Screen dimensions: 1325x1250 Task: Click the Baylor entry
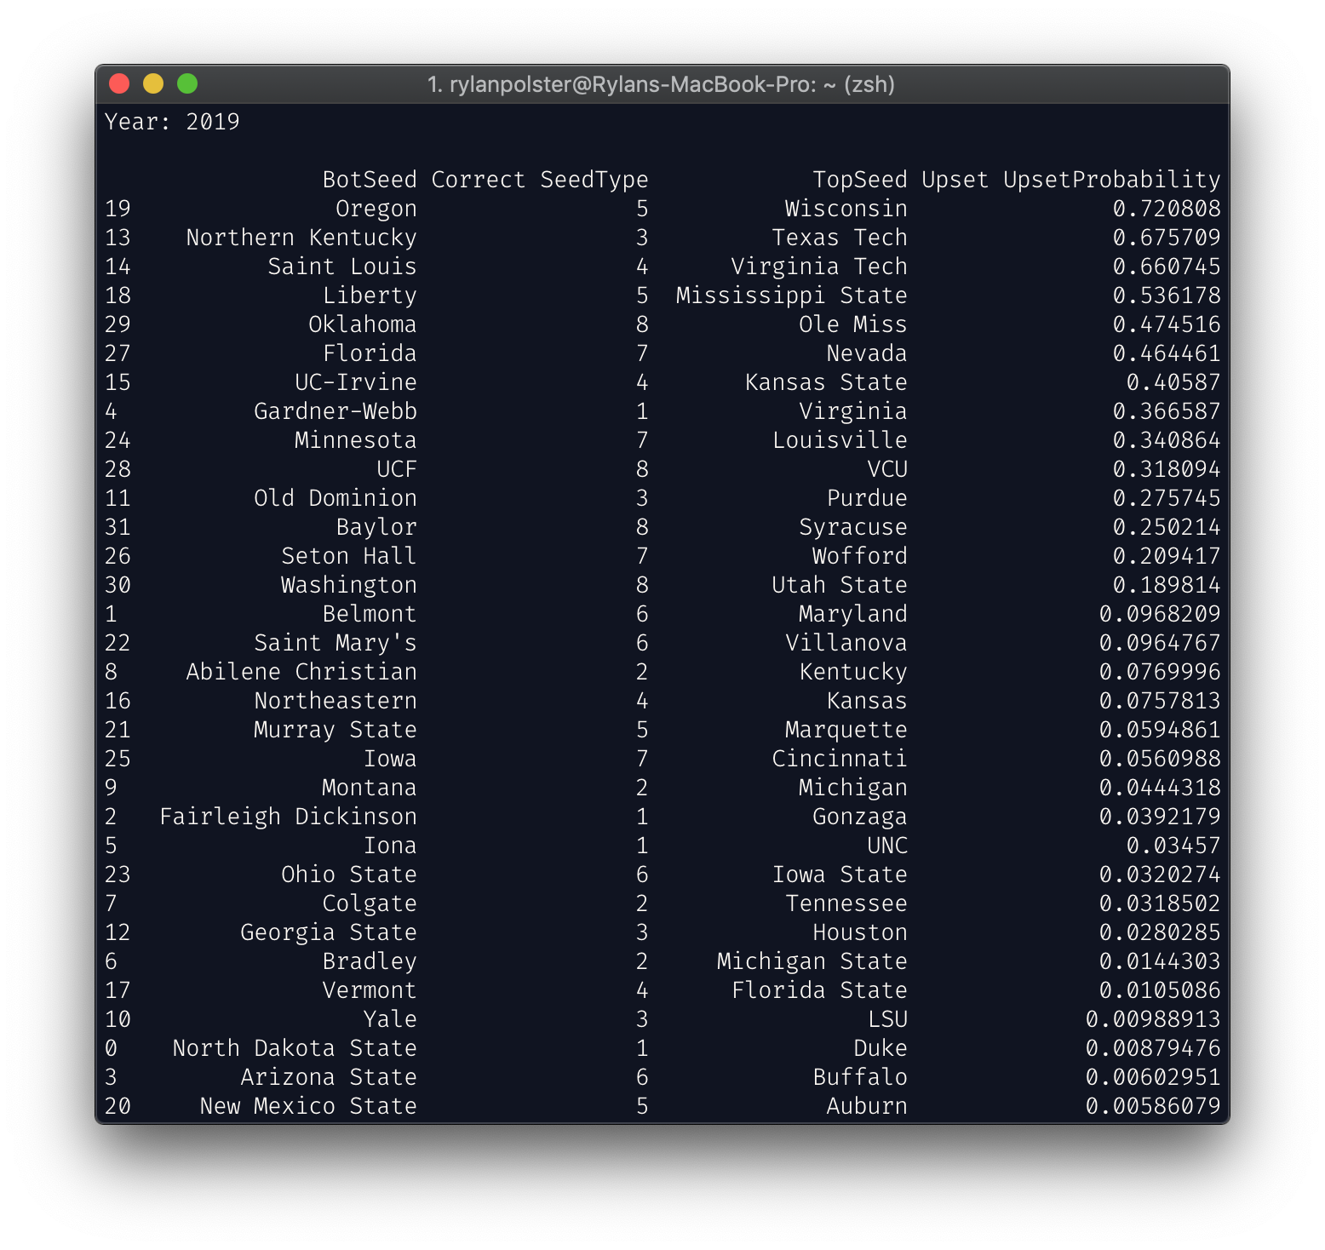[376, 527]
